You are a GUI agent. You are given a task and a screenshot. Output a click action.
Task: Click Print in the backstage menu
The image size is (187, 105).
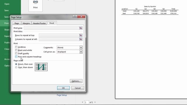6,23
